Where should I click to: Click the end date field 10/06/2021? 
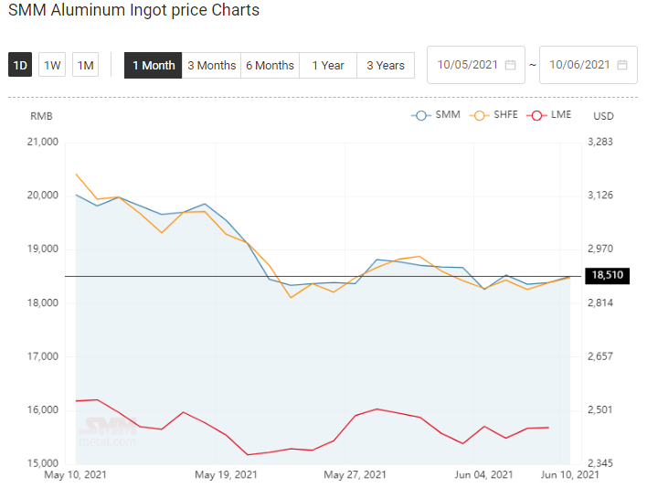[588, 65]
